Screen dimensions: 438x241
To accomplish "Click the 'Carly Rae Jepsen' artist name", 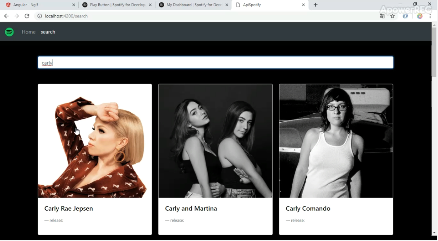I will (69, 208).
